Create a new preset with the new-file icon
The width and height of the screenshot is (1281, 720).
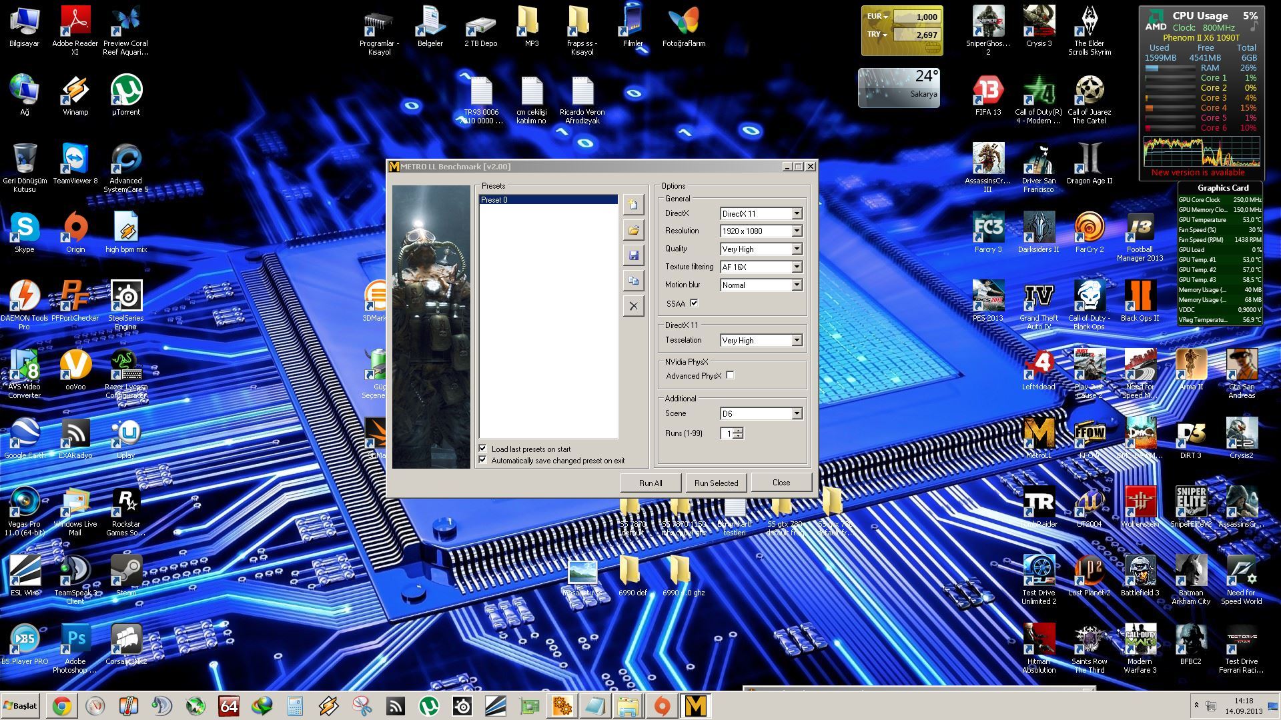pyautogui.click(x=633, y=205)
